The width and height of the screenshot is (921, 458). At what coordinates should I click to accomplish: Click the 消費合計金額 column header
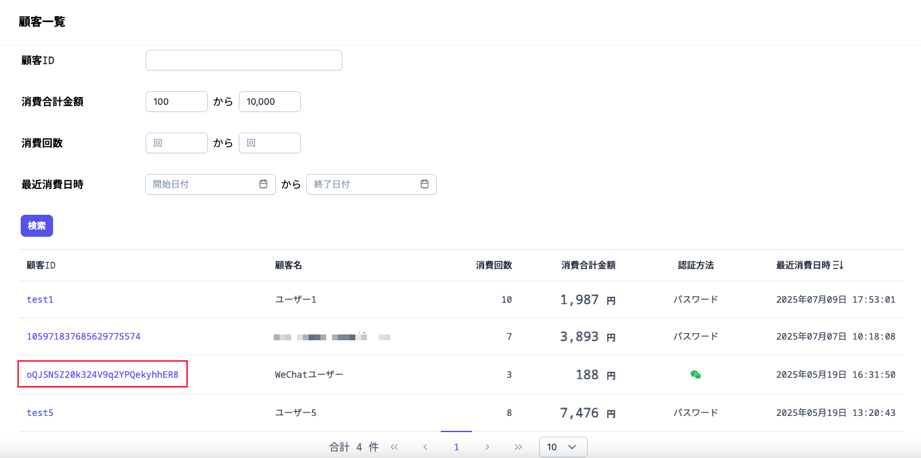tap(588, 265)
